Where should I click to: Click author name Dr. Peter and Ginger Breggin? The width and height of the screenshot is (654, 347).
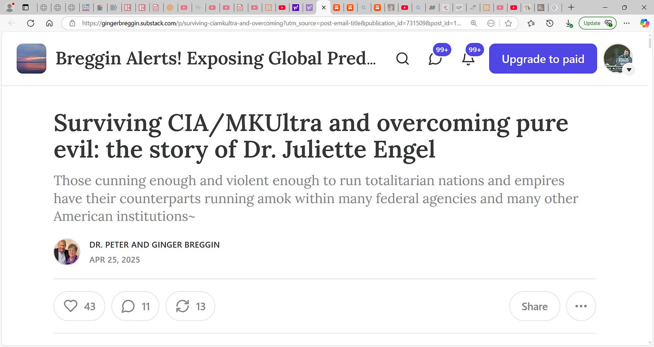point(155,245)
